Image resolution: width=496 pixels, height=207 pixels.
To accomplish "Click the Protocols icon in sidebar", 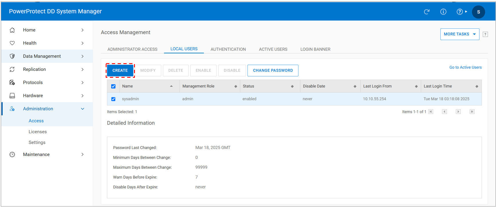I will [12, 83].
